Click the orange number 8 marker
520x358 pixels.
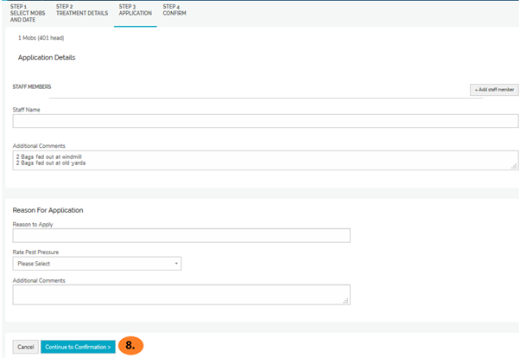tap(130, 345)
